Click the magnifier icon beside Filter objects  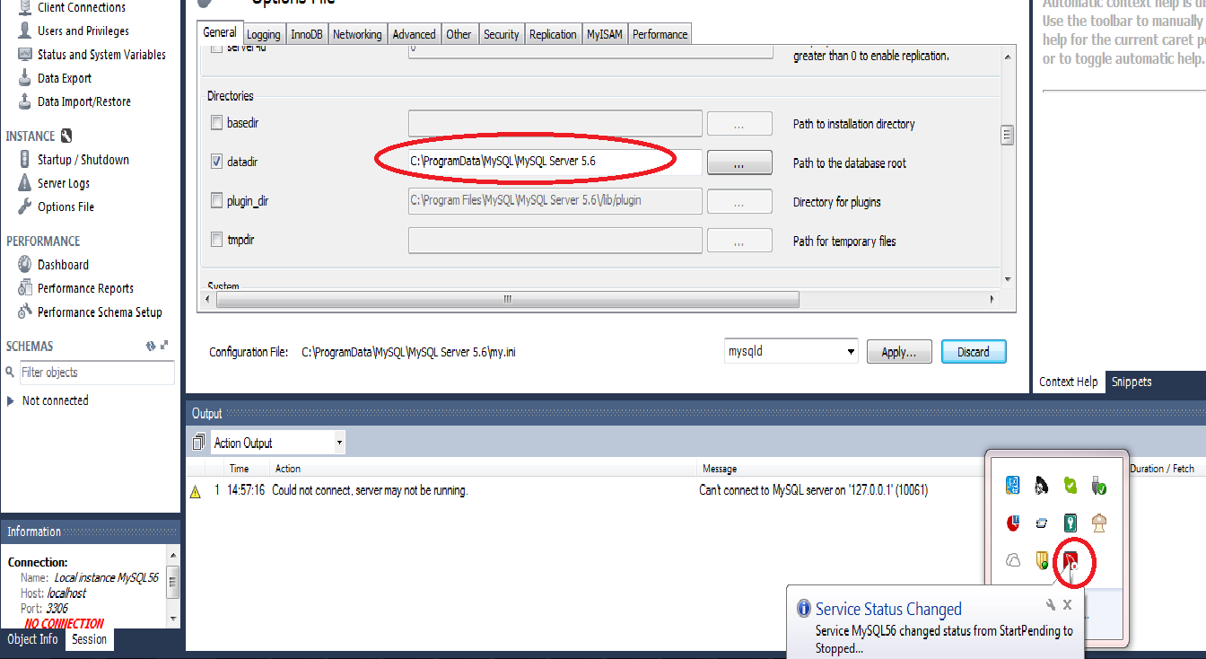tap(11, 373)
